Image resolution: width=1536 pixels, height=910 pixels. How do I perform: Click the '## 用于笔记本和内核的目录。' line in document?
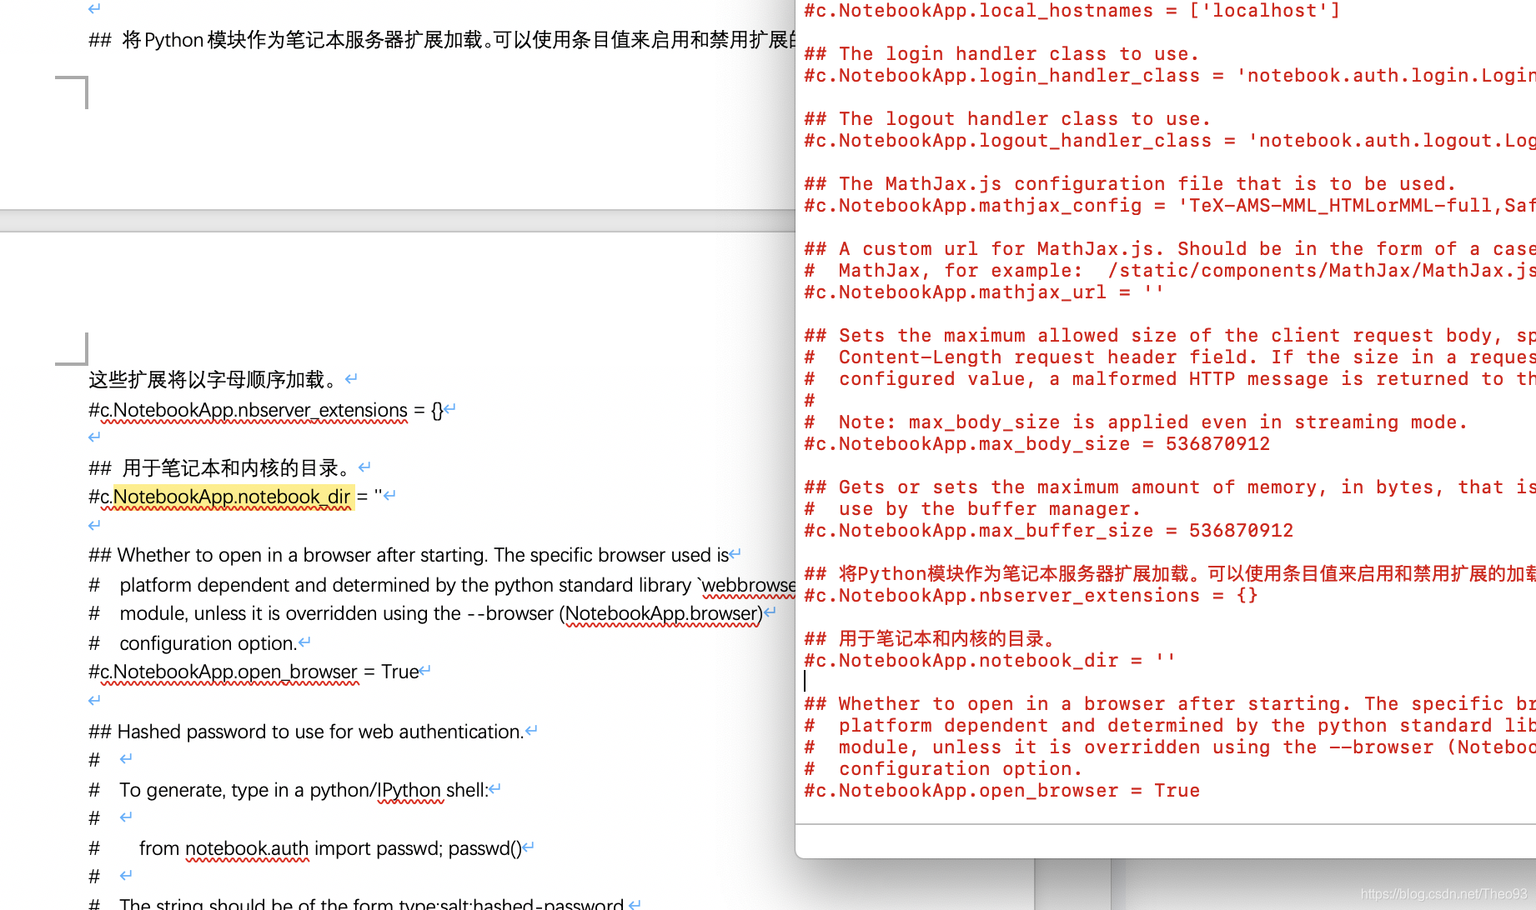(219, 467)
